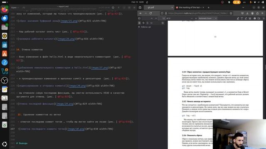Open LibreOffice Writer from the dock
The height and width of the screenshot is (149, 266).
pyautogui.click(x=5, y=45)
